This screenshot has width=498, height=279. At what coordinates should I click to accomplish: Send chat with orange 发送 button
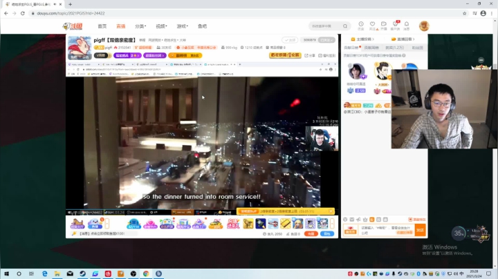(x=421, y=230)
